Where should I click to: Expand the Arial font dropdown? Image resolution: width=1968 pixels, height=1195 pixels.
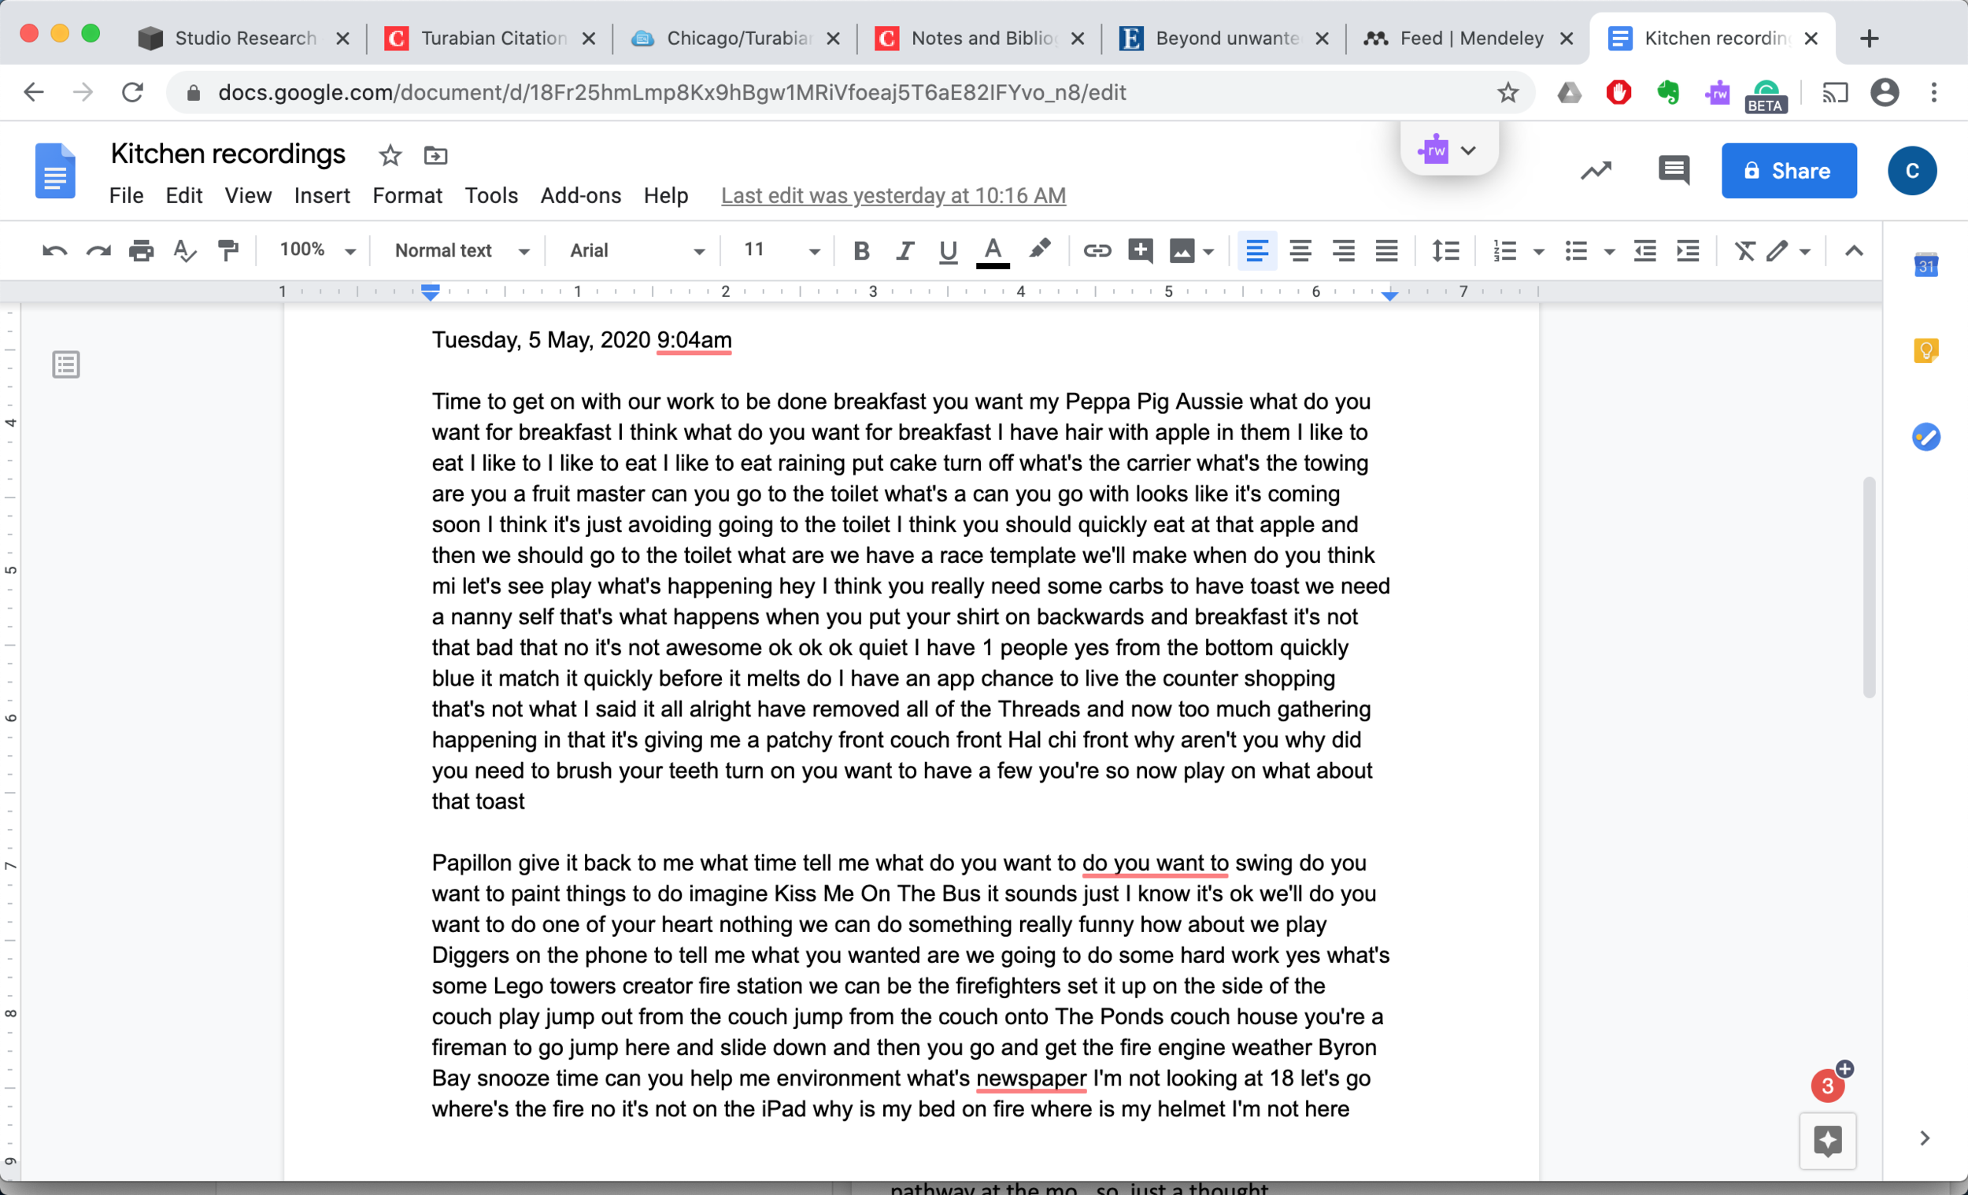coord(637,251)
